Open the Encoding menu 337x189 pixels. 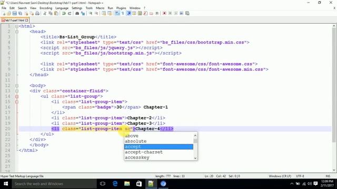(46, 8)
